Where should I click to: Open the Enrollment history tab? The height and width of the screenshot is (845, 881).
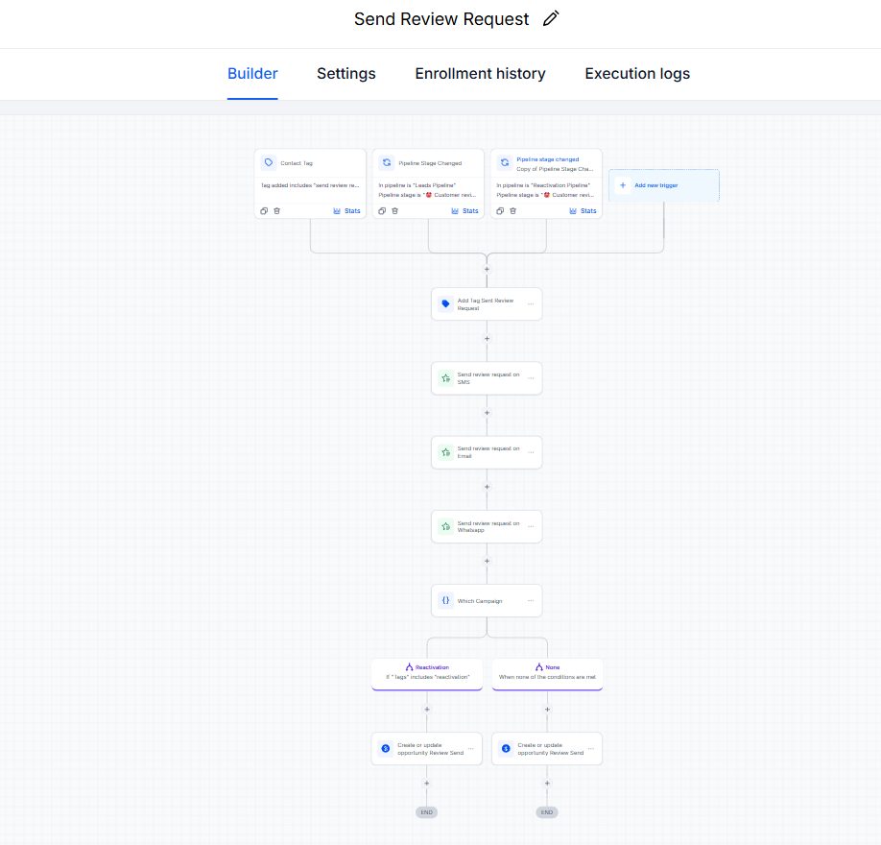(x=481, y=74)
